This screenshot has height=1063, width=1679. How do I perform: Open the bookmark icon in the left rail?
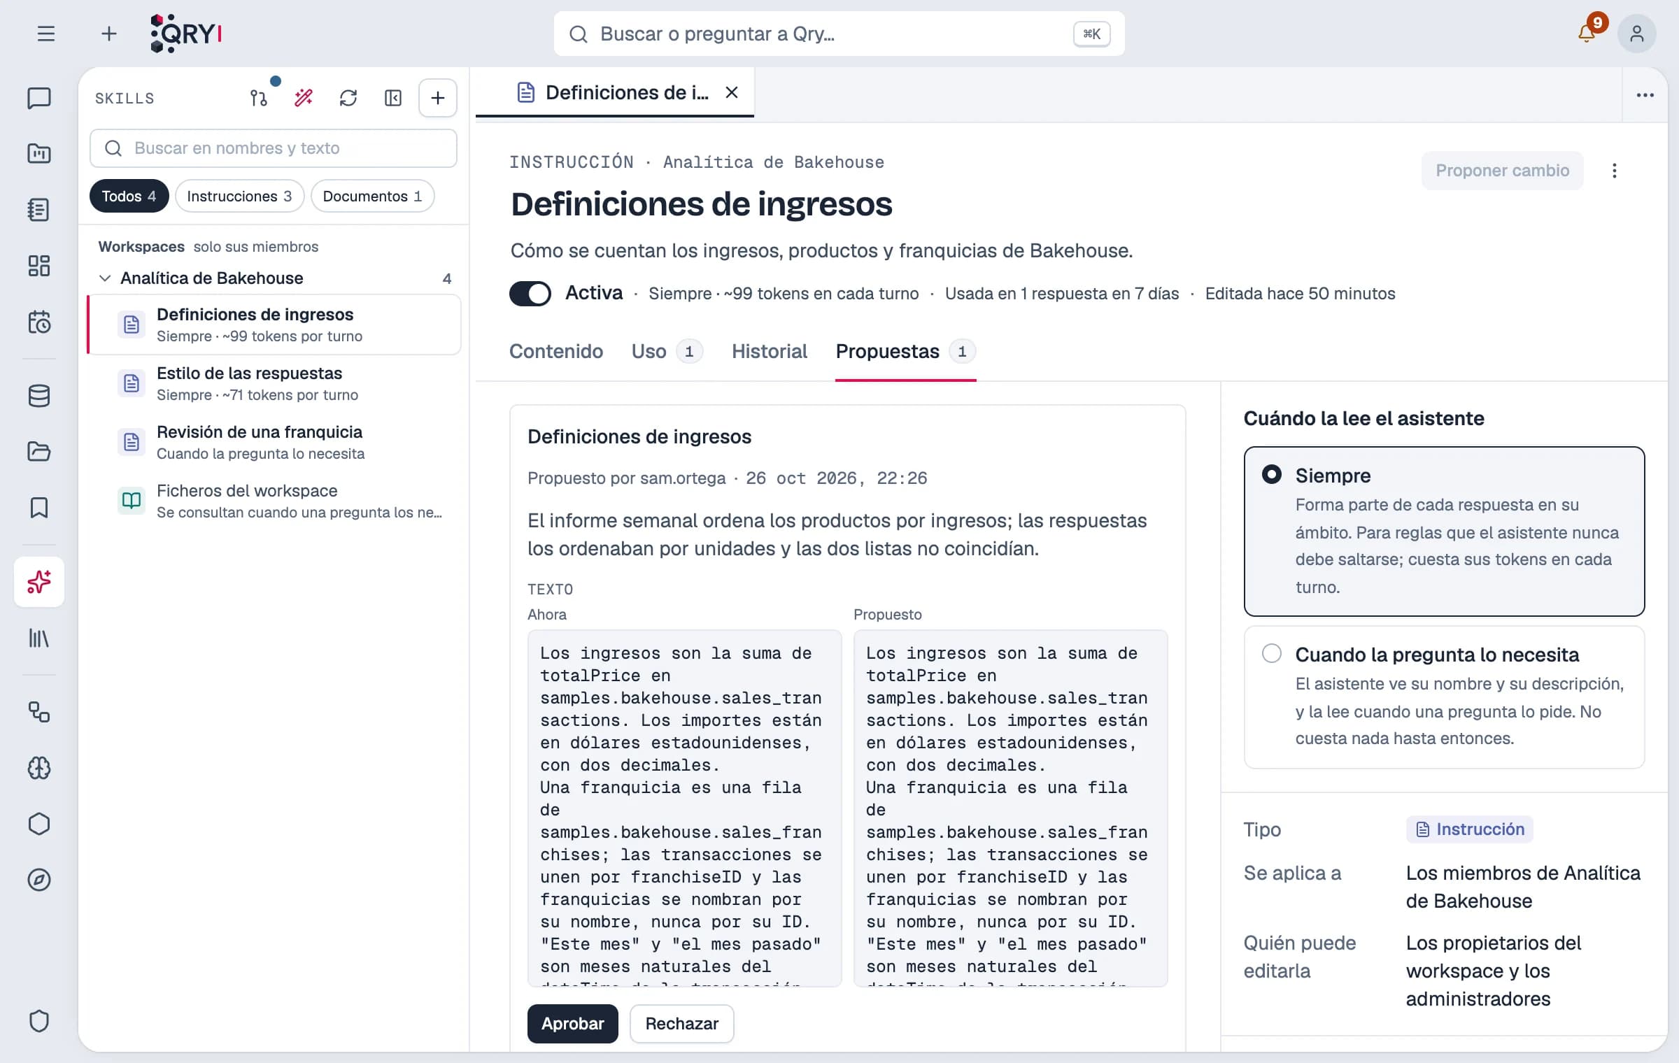coord(39,508)
